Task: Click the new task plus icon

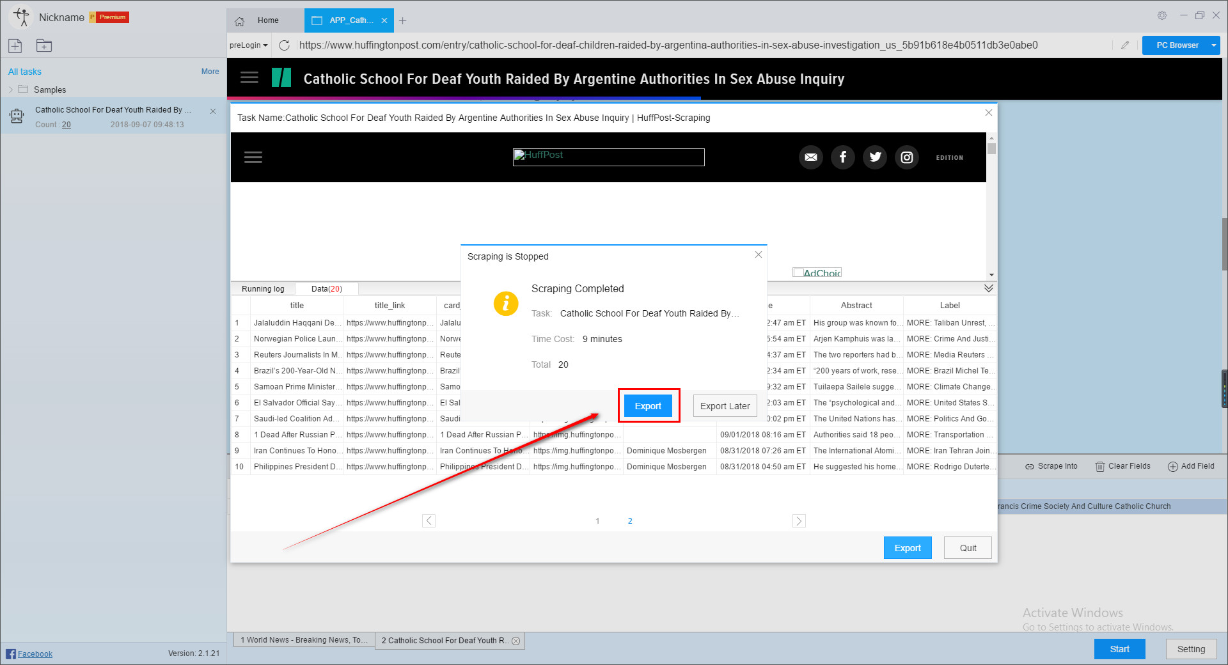Action: (15, 45)
